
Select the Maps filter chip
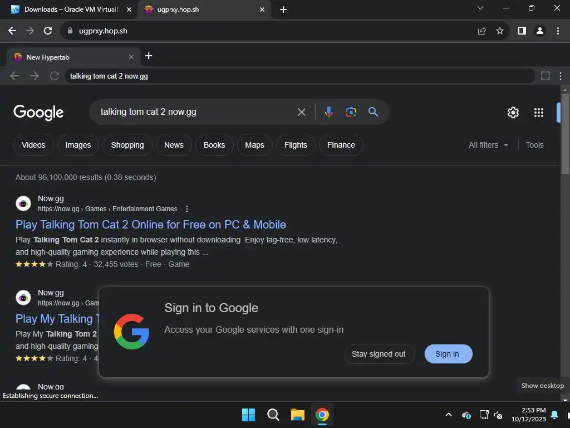click(254, 145)
